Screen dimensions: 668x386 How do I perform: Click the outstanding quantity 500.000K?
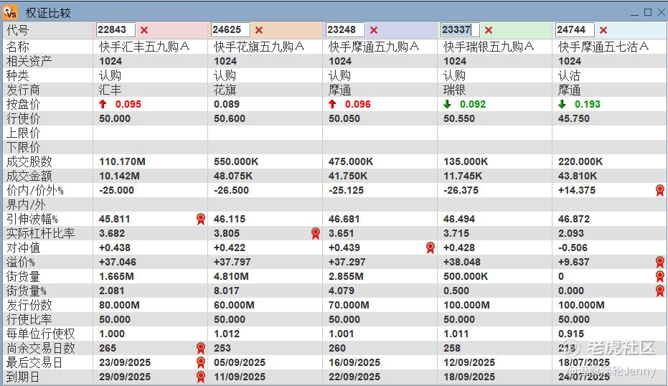466,276
